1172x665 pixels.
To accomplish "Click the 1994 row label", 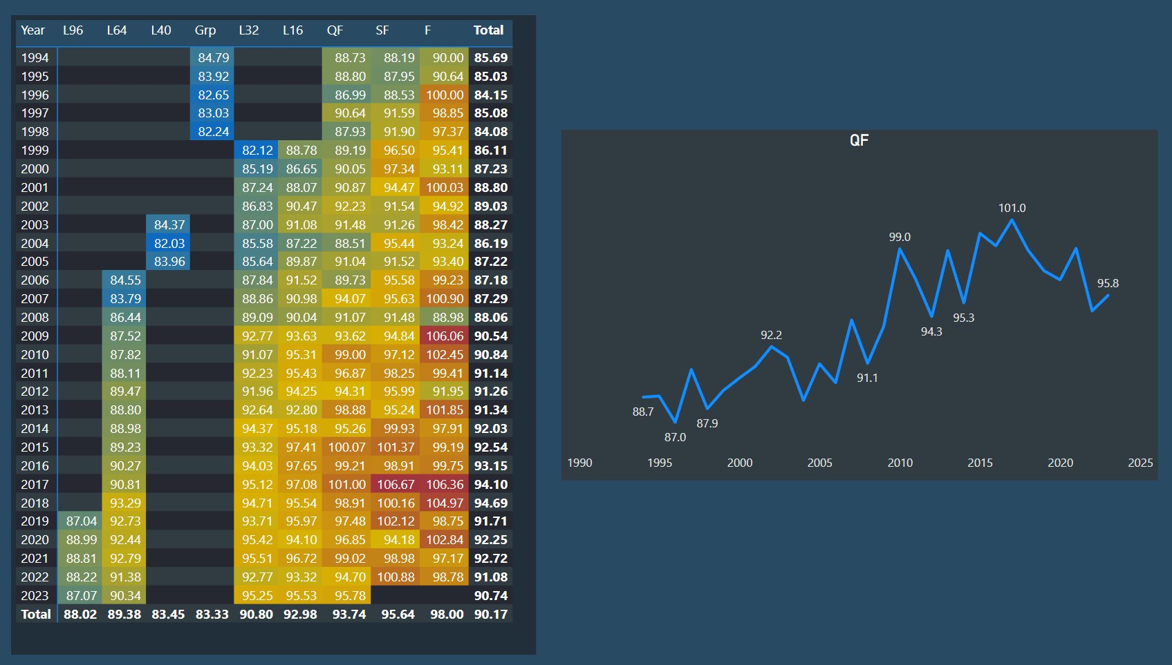I will (x=35, y=58).
